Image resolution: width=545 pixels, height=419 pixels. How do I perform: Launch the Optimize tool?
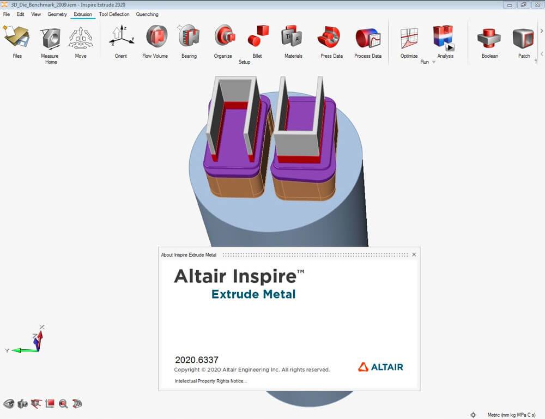coord(409,37)
